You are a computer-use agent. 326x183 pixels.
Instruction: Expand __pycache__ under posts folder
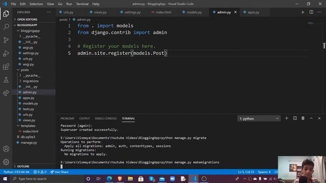32,76
